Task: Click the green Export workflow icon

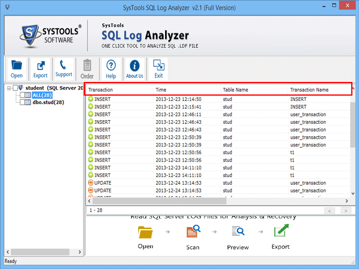Action: click(x=281, y=231)
